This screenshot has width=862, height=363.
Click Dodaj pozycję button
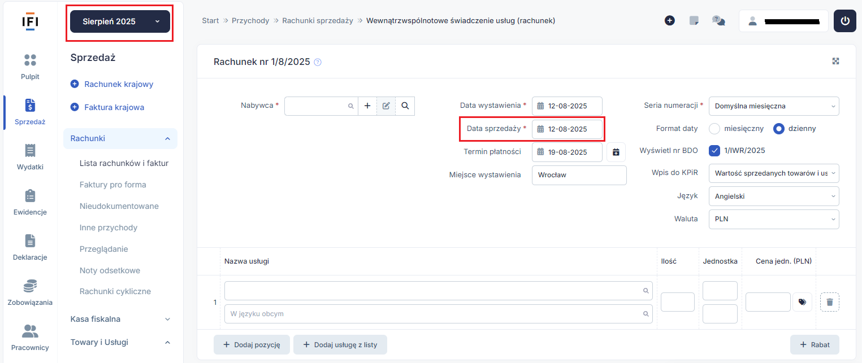click(252, 344)
